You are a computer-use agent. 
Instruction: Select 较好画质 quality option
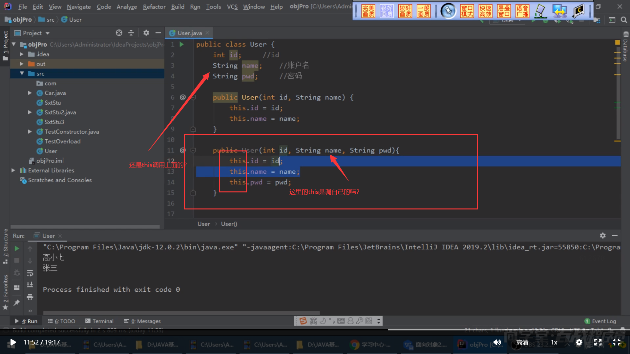click(x=405, y=11)
